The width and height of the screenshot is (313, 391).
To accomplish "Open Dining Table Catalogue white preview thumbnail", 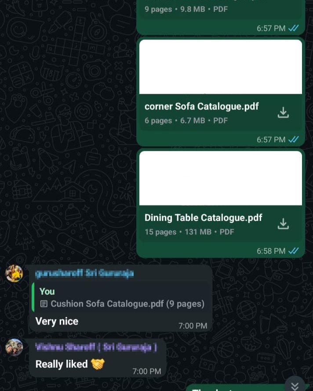I will (221, 178).
